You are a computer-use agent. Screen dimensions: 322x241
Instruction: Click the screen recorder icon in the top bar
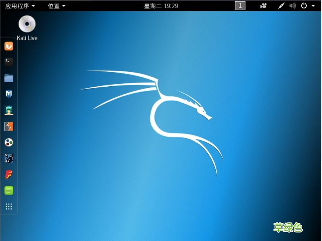click(263, 6)
